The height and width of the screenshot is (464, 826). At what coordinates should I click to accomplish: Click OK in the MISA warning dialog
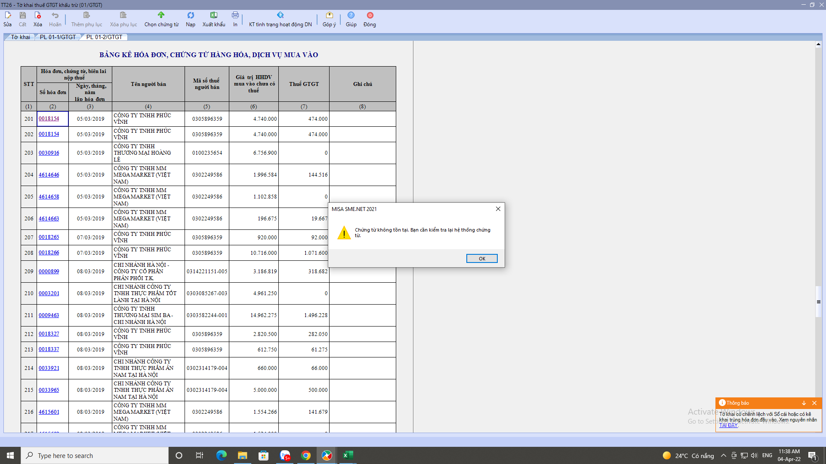click(482, 258)
